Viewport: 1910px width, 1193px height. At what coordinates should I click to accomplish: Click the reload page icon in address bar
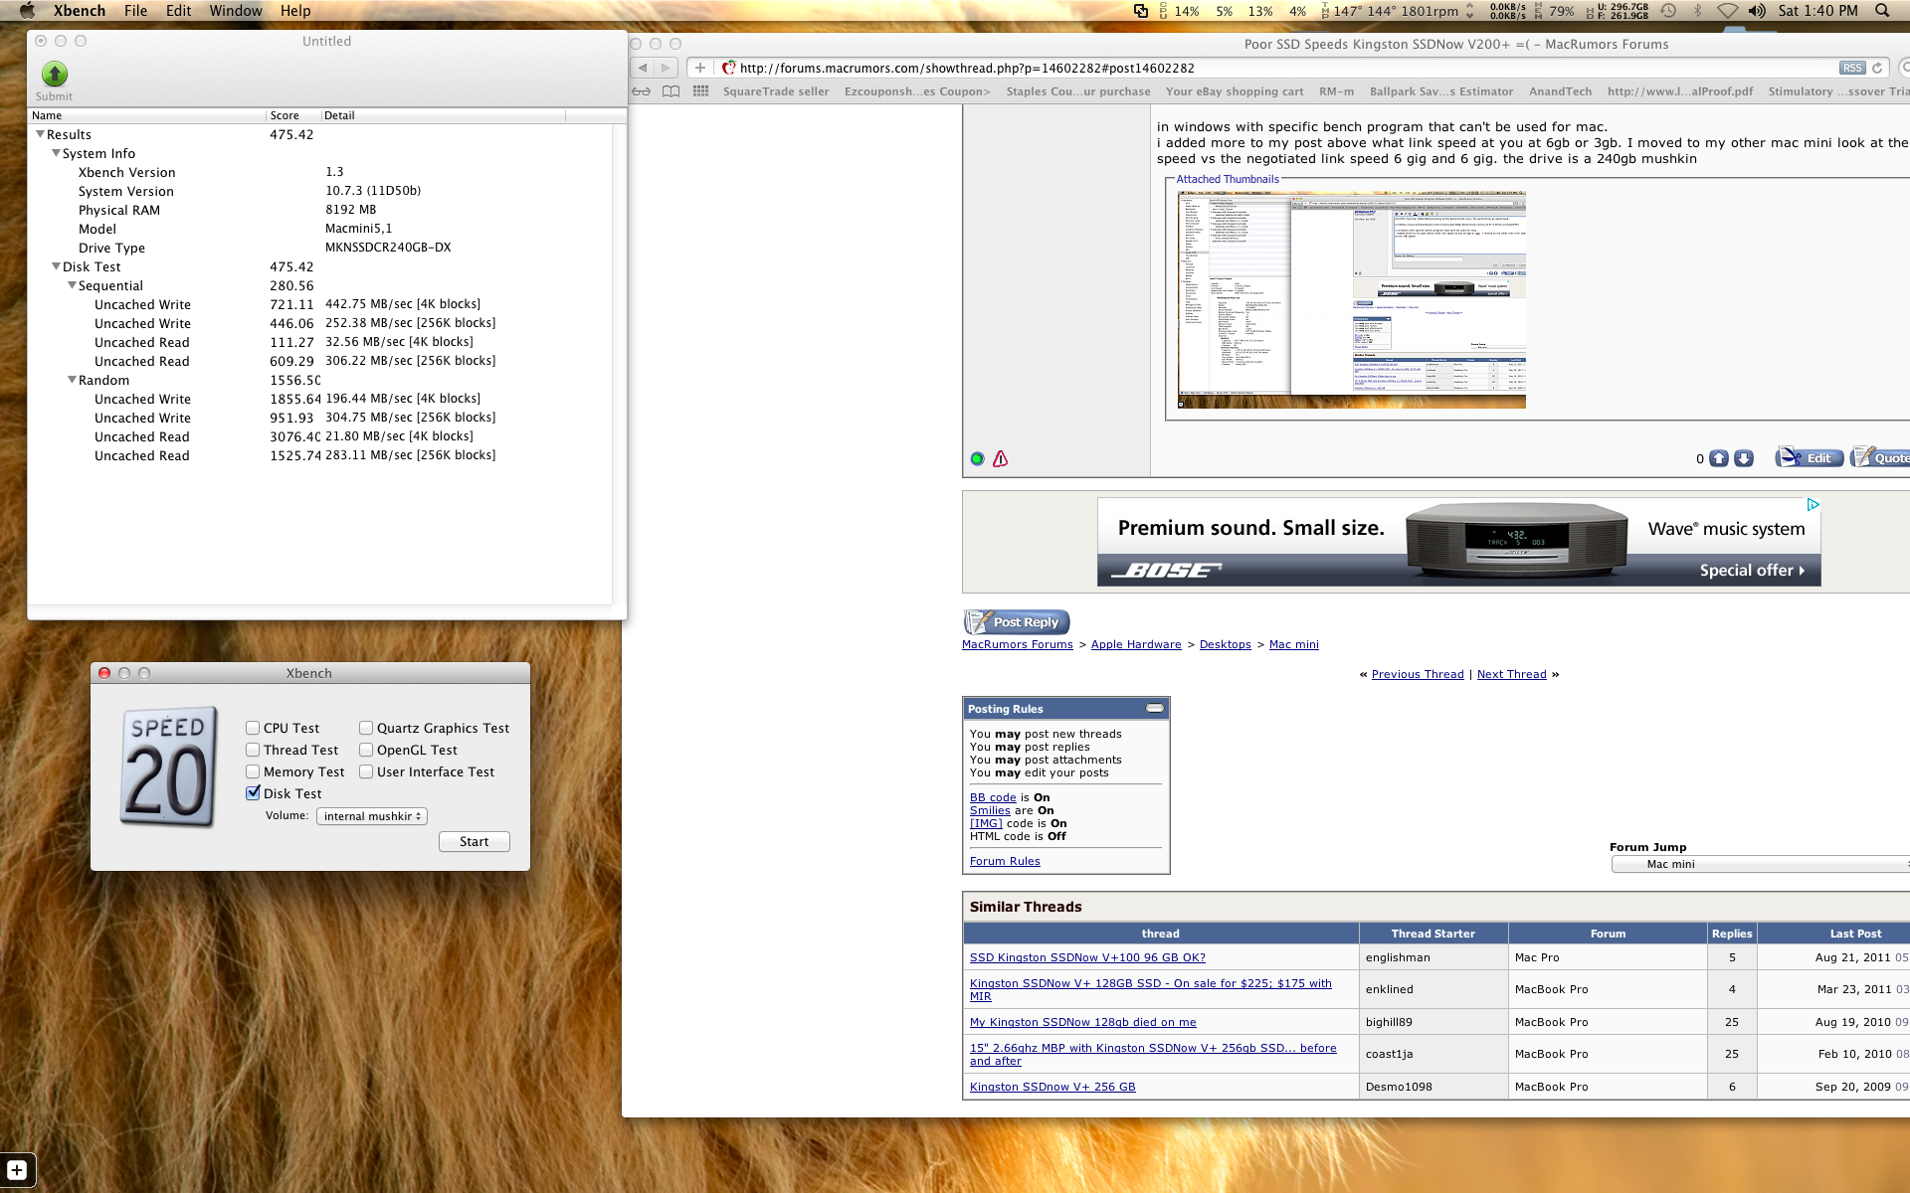click(x=1877, y=68)
